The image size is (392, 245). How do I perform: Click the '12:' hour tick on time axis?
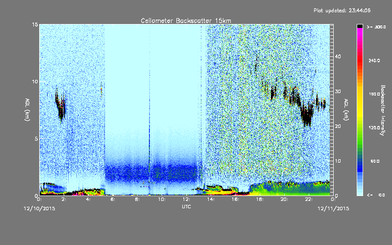pyautogui.click(x=186, y=199)
